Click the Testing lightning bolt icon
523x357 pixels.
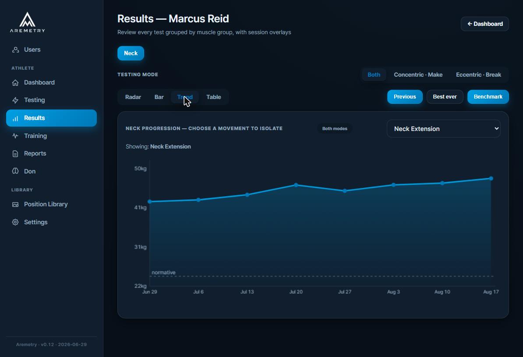click(x=15, y=100)
